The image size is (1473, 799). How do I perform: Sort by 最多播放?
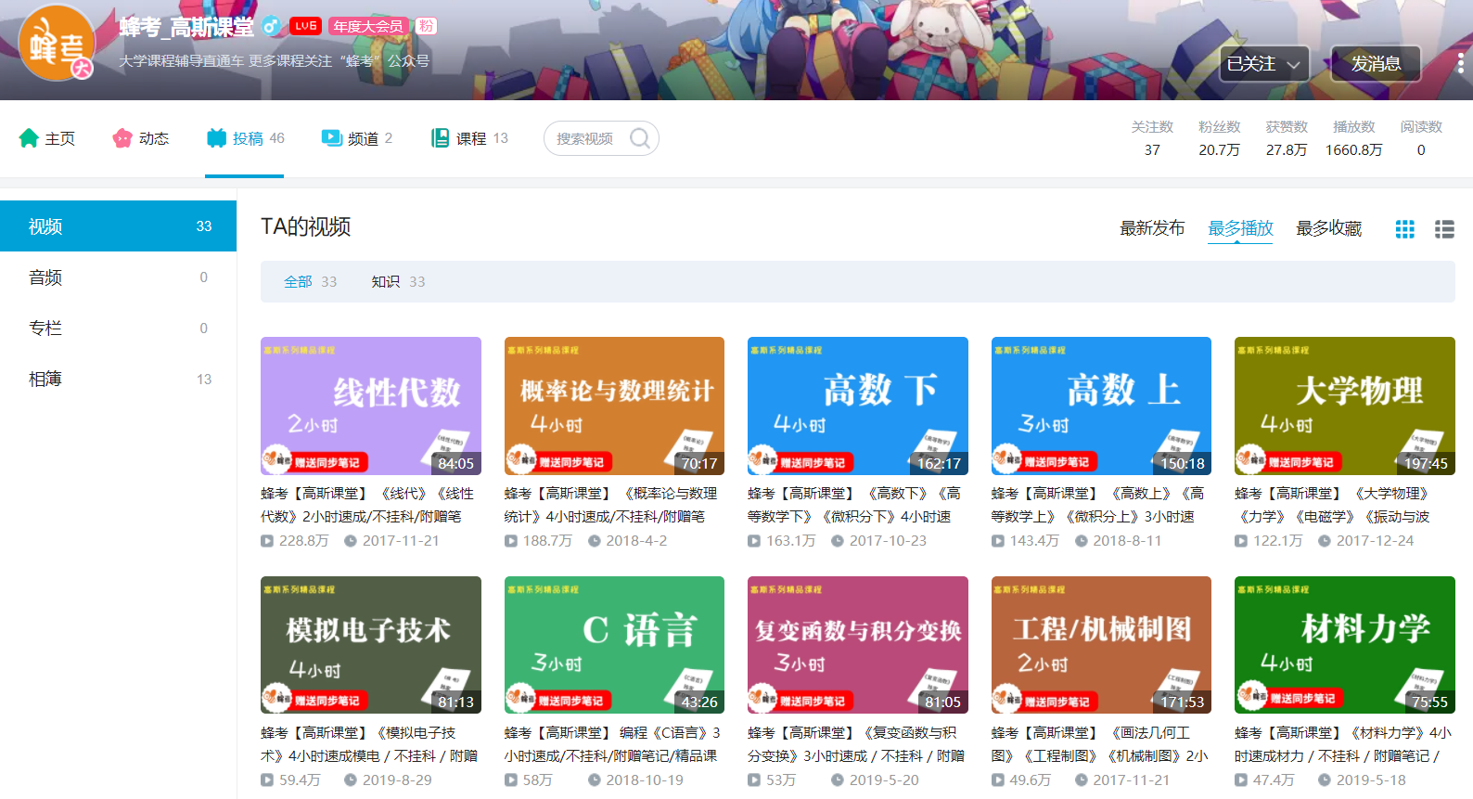(1240, 228)
